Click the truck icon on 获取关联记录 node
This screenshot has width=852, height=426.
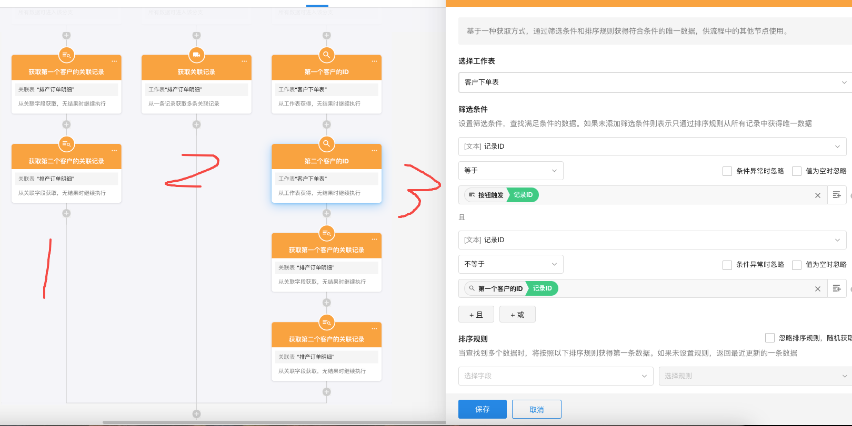click(x=196, y=55)
